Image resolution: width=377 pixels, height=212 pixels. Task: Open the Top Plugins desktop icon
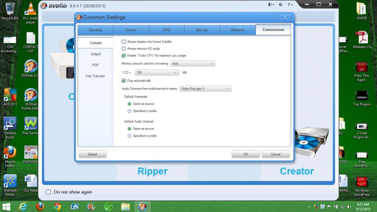click(362, 98)
